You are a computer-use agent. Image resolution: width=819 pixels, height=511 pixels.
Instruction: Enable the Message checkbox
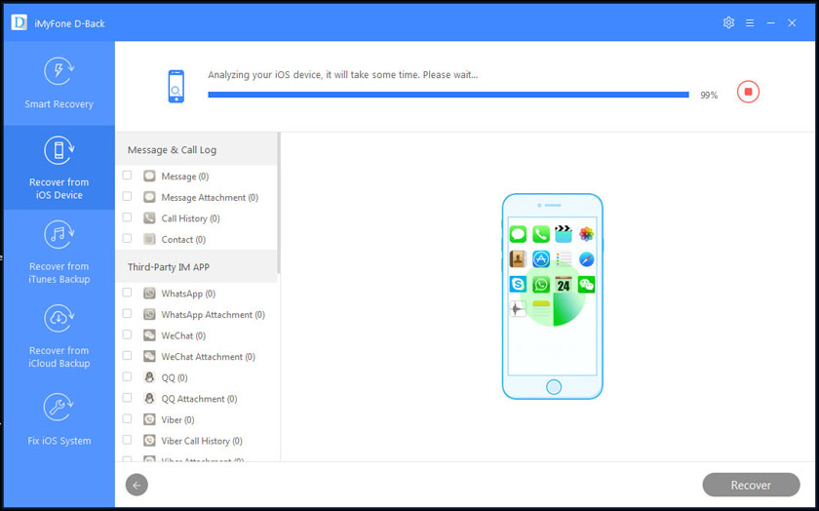(x=128, y=176)
